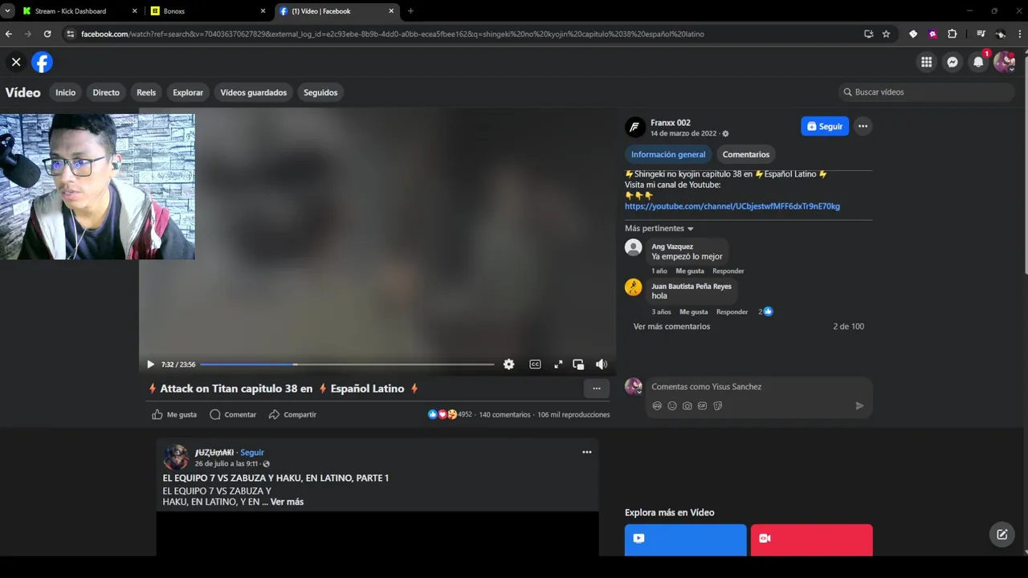1028x578 pixels.
Task: Reply to Ang Vazquez's comment
Action: [x=728, y=271]
